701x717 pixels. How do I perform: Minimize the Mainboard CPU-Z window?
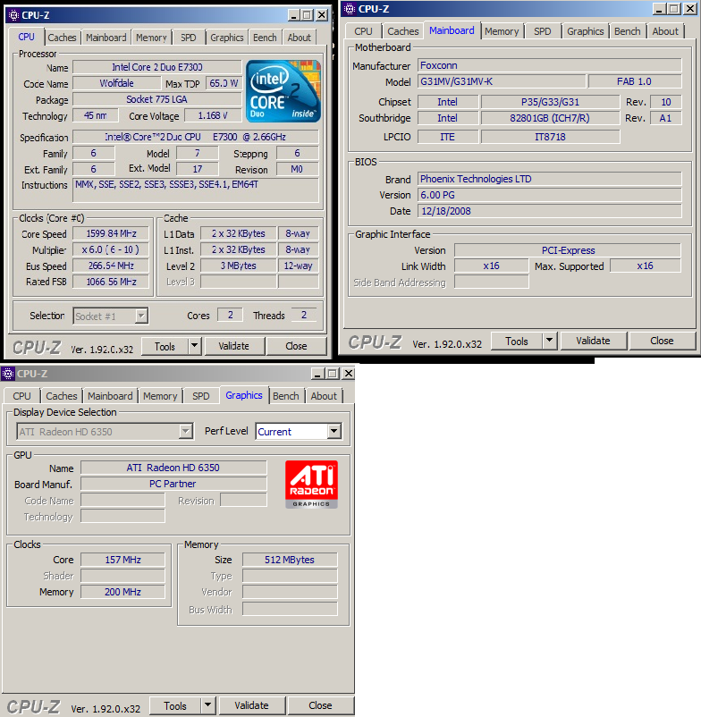pos(659,8)
